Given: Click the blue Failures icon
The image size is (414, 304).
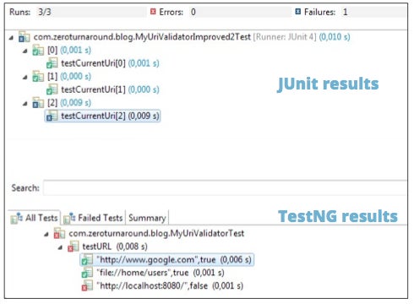Looking at the screenshot, I should pyautogui.click(x=297, y=12).
